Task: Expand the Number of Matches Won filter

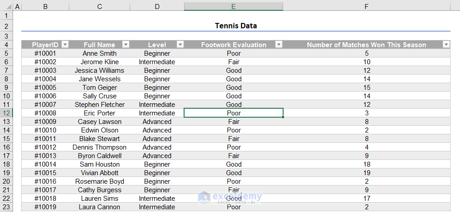Action: click(x=446, y=44)
